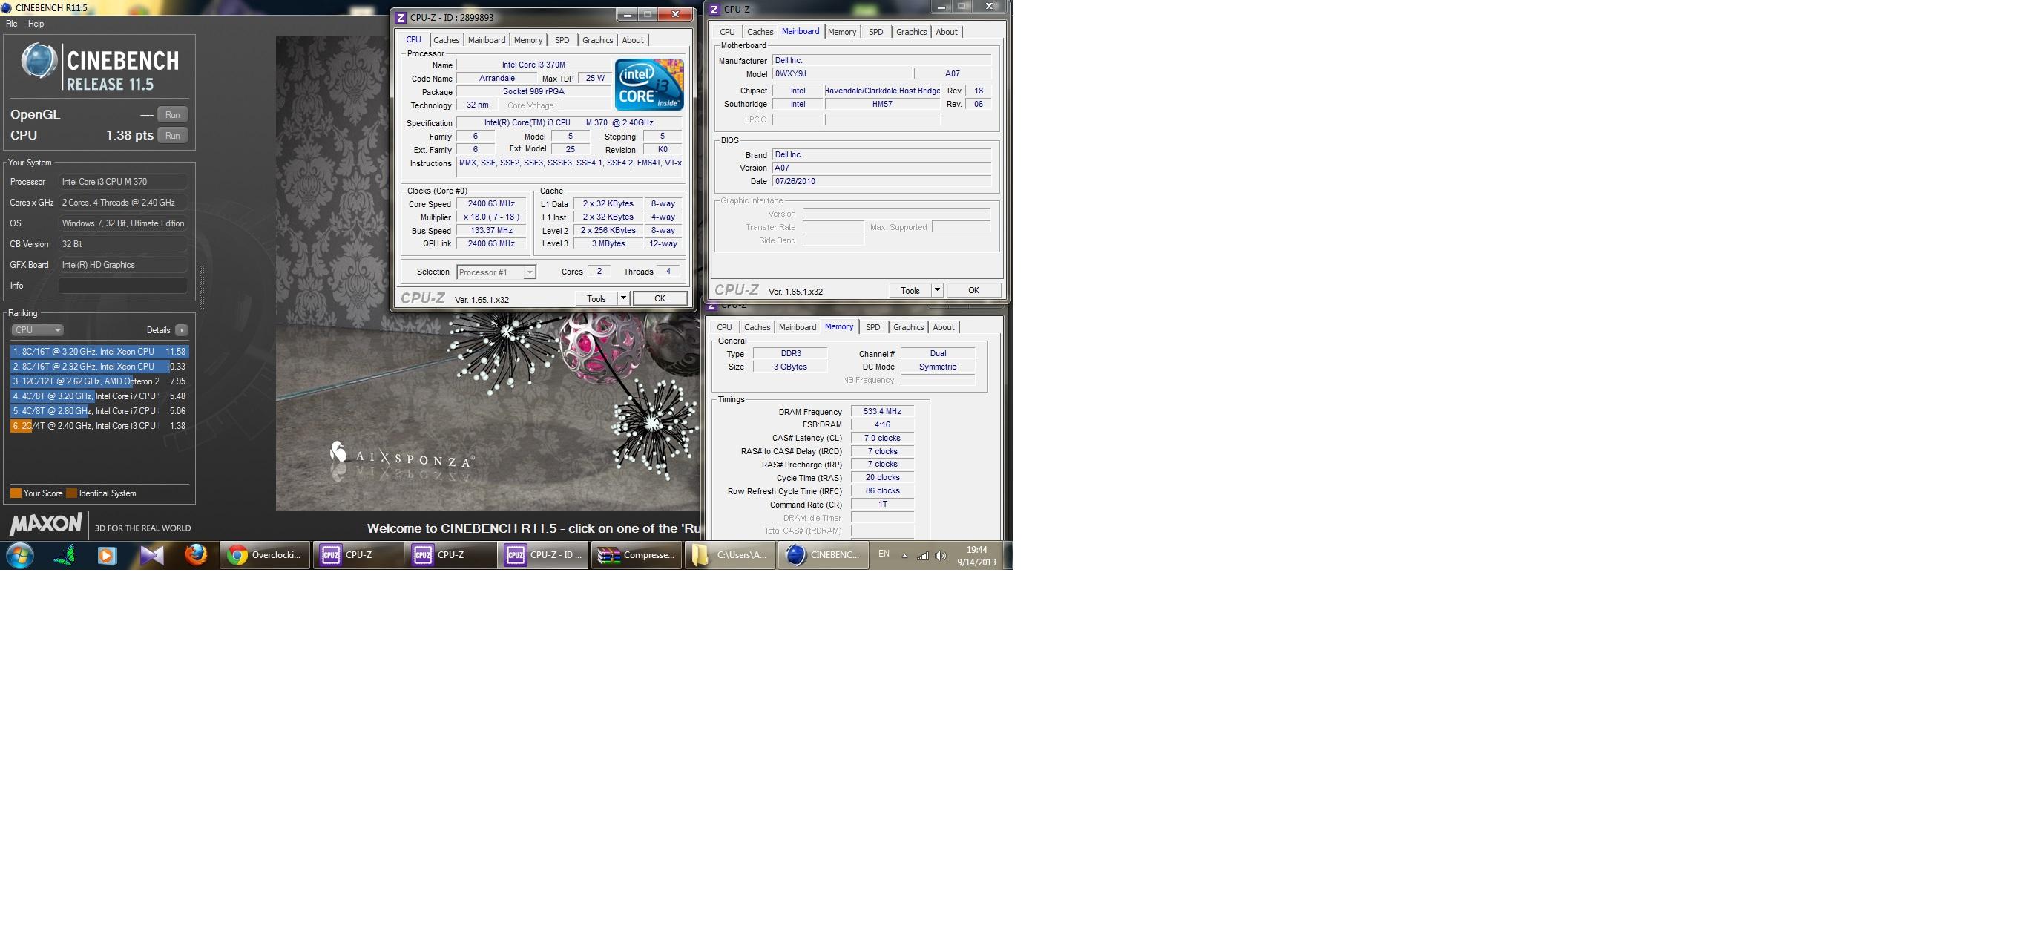The width and height of the screenshot is (2018, 932).
Task: Click the EN language indicator
Action: tap(884, 554)
